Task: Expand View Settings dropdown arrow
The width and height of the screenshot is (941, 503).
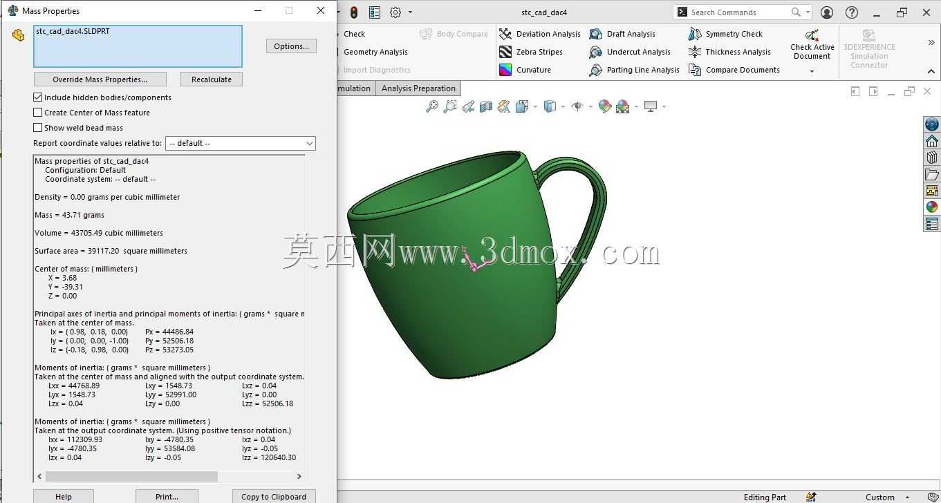Action: (664, 106)
